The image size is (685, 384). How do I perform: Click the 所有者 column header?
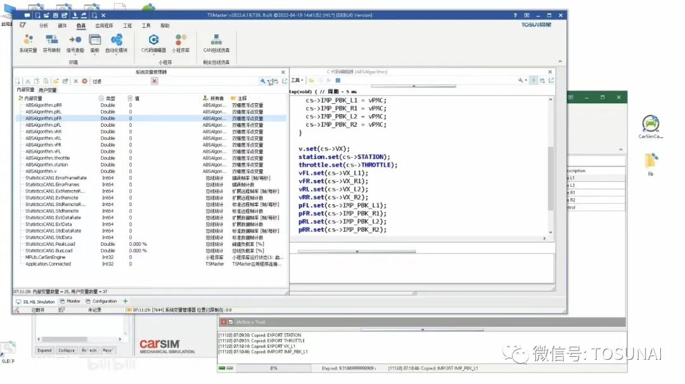pos(214,99)
